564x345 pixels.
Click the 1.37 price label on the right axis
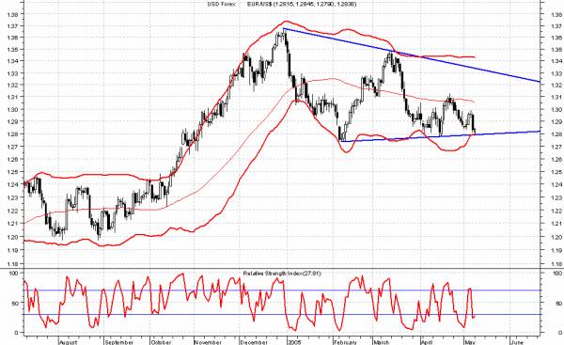[x=556, y=26]
